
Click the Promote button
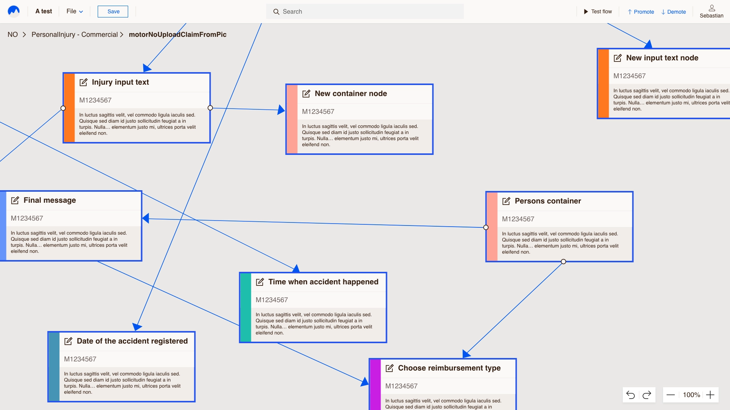[641, 12]
